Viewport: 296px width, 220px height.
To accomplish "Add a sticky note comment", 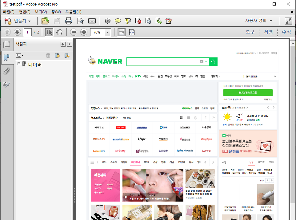I will click(x=118, y=21).
